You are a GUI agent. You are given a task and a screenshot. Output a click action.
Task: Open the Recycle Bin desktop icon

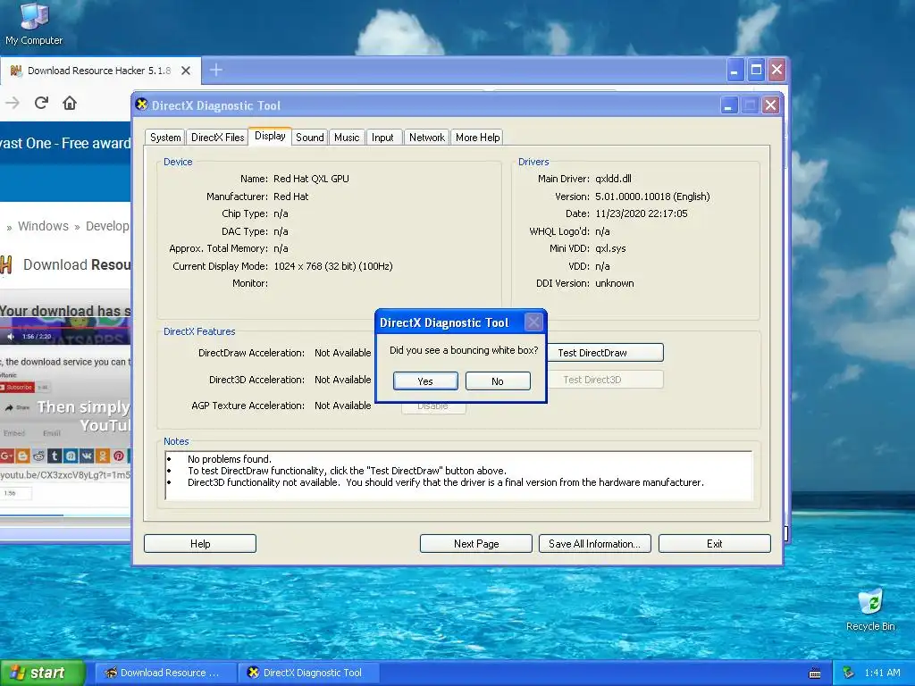click(870, 609)
